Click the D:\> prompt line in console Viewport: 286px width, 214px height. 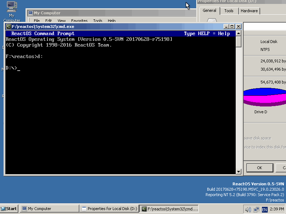(13, 68)
